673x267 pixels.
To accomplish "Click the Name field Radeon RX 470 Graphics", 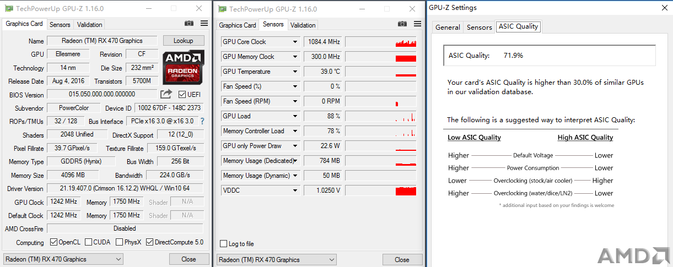I will tap(103, 41).
